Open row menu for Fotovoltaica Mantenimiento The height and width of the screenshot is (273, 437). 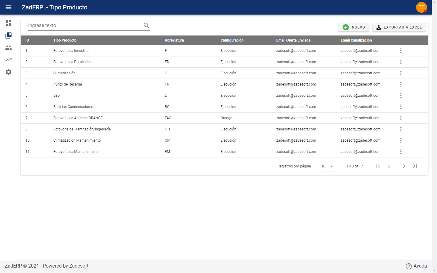[x=401, y=152]
